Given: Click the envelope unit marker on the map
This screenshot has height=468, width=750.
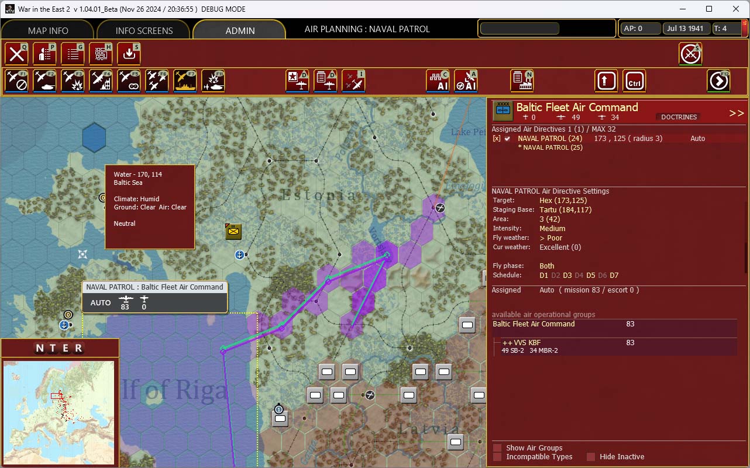Looking at the screenshot, I should [x=233, y=231].
